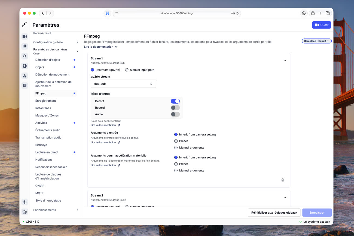Viewport: 354px width, 236px height.
Task: Select Restream (go2rtc) radio for Stream 1
Action: (93, 70)
